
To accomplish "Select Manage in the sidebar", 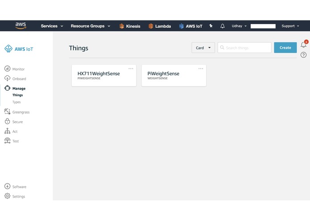I will [x=19, y=88].
